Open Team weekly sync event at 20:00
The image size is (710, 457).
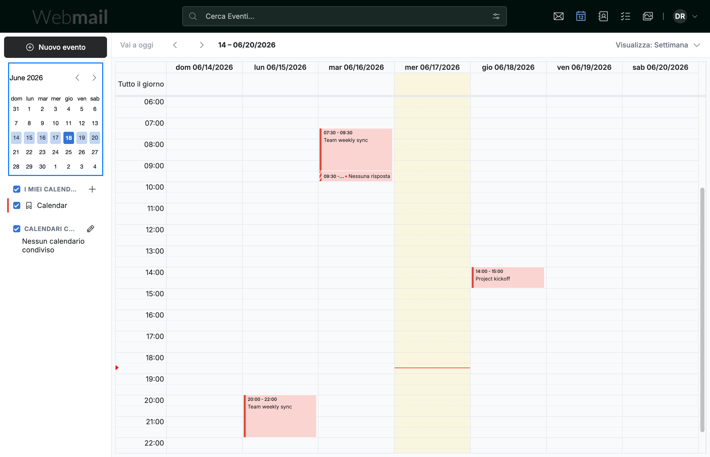tap(280, 416)
